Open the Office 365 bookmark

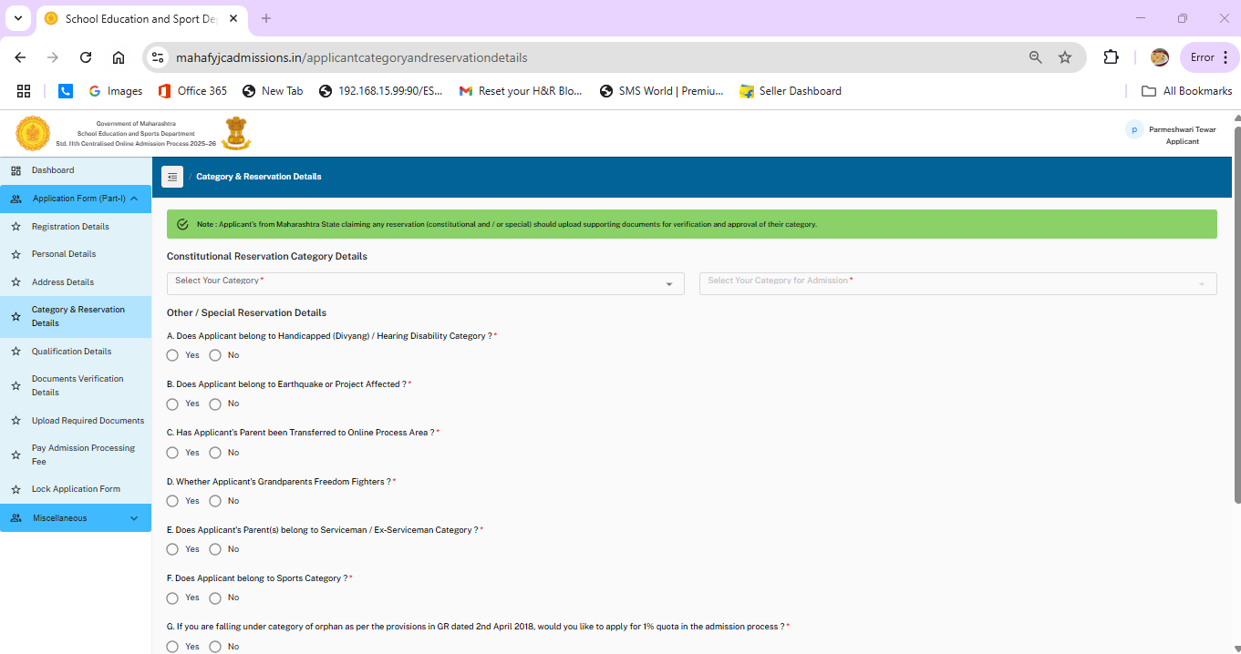(192, 91)
